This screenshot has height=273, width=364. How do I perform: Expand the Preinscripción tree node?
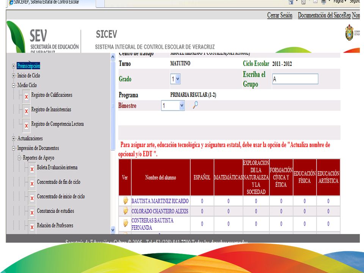[x=14, y=66]
